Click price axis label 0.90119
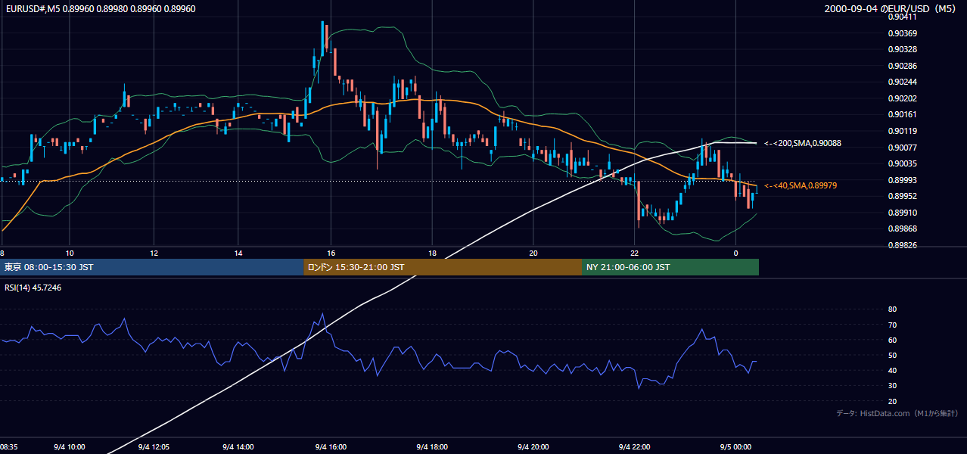Screen dimensions: 967x454 point(902,131)
